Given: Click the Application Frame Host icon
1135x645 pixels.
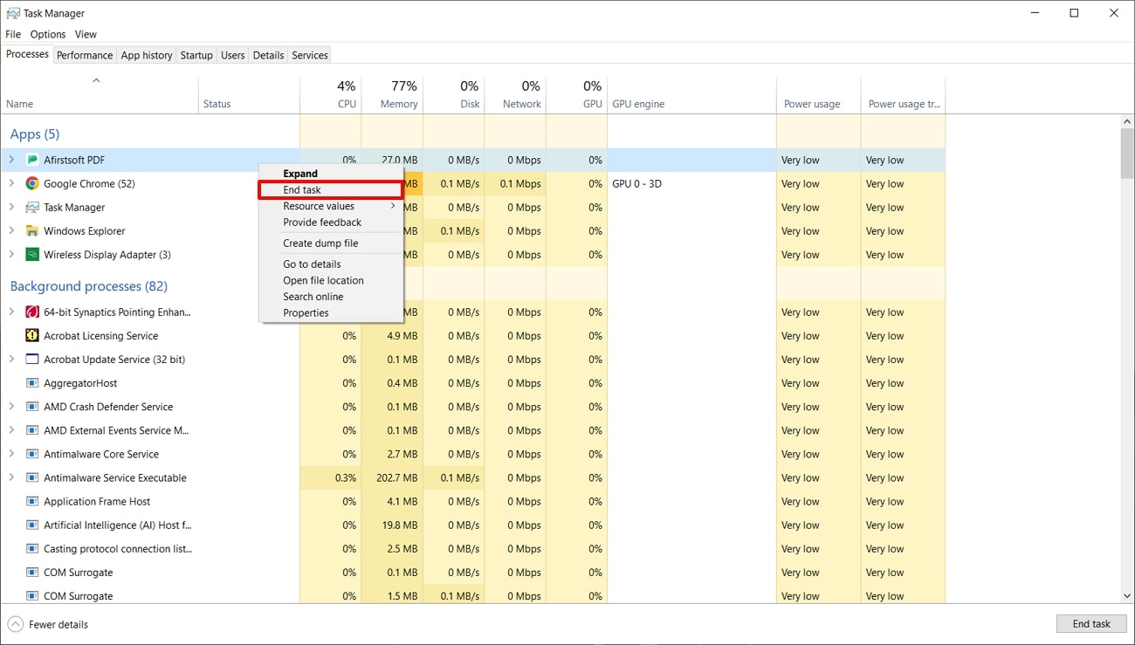Looking at the screenshot, I should click(x=32, y=501).
